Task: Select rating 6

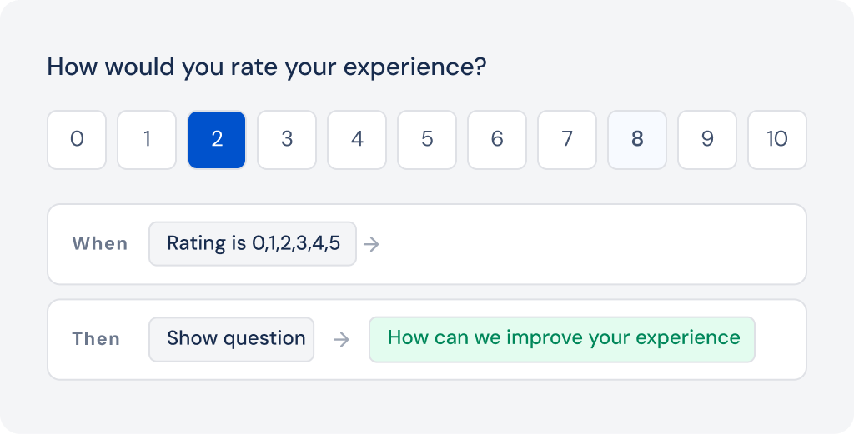Action: pyautogui.click(x=497, y=140)
